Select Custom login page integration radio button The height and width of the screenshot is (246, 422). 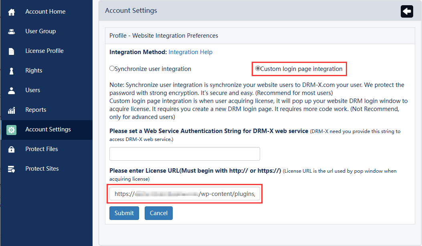click(258, 69)
